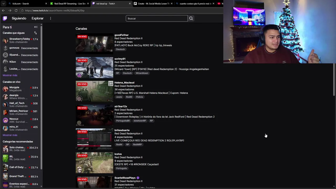
Task: Click the Português tag under lcolva
Action: [121, 168]
